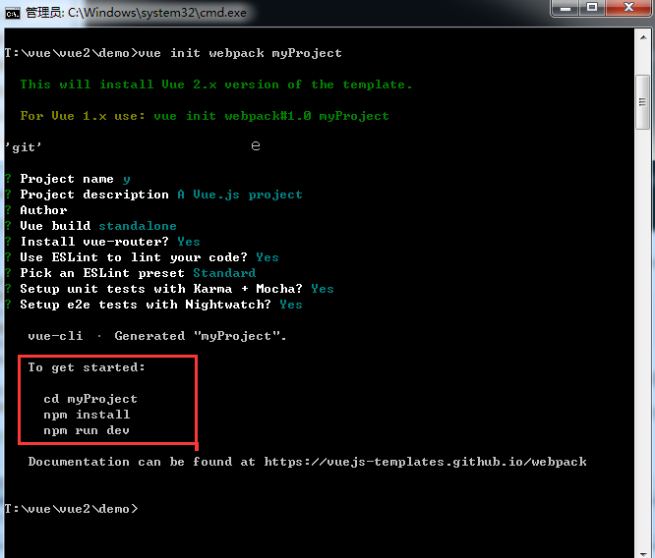Viewport: 655px width, 558px height.
Task: Click the 'cd myProject' command text
Action: click(90, 399)
